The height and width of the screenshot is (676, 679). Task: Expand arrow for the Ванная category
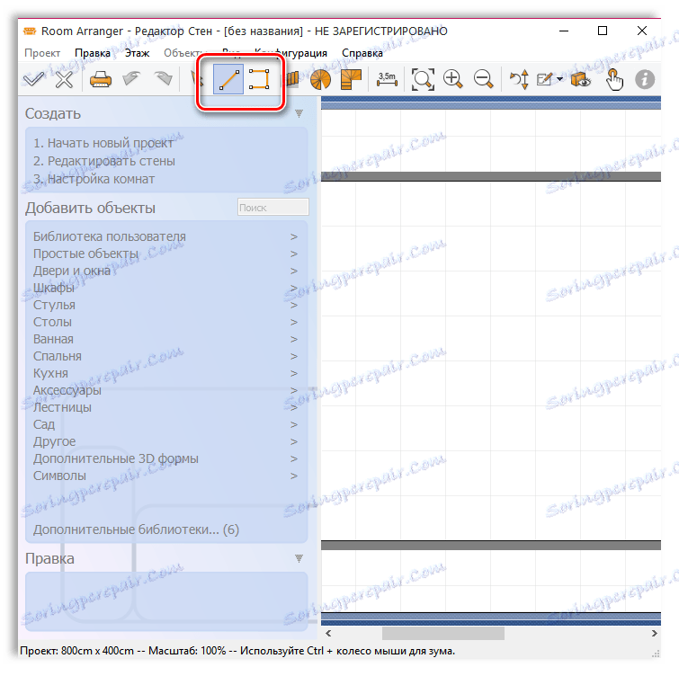[294, 339]
